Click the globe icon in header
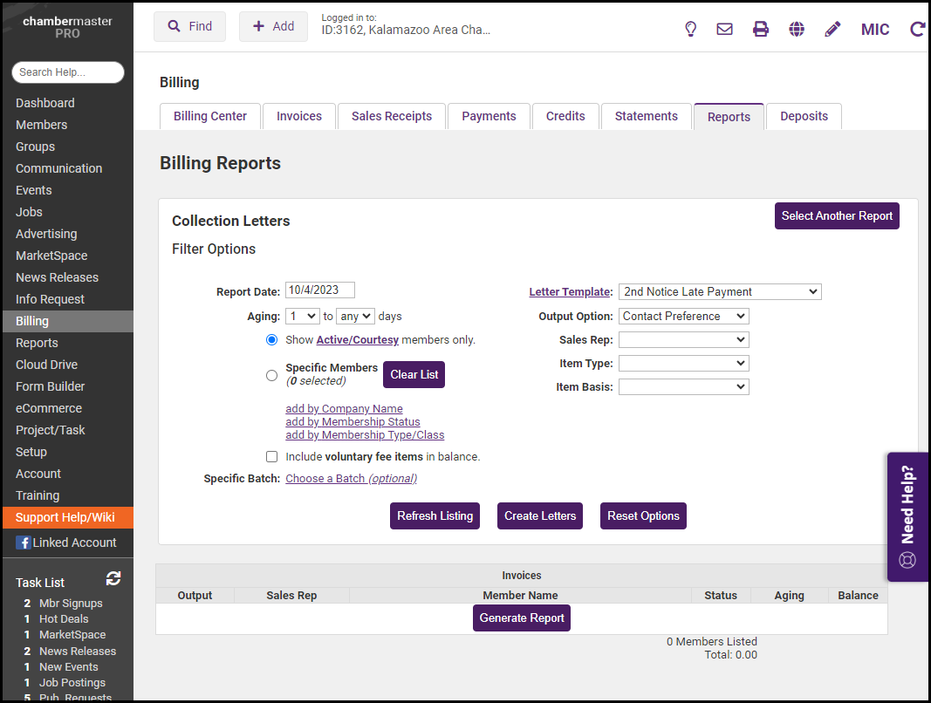This screenshot has width=931, height=703. (797, 29)
